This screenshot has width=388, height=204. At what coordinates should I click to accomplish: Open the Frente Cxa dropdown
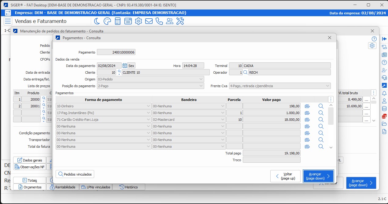[327, 86]
